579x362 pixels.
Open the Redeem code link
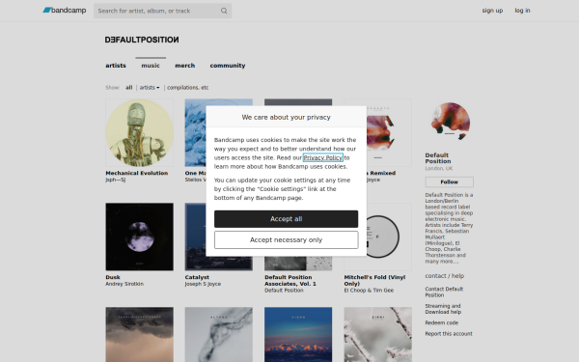[442, 322]
